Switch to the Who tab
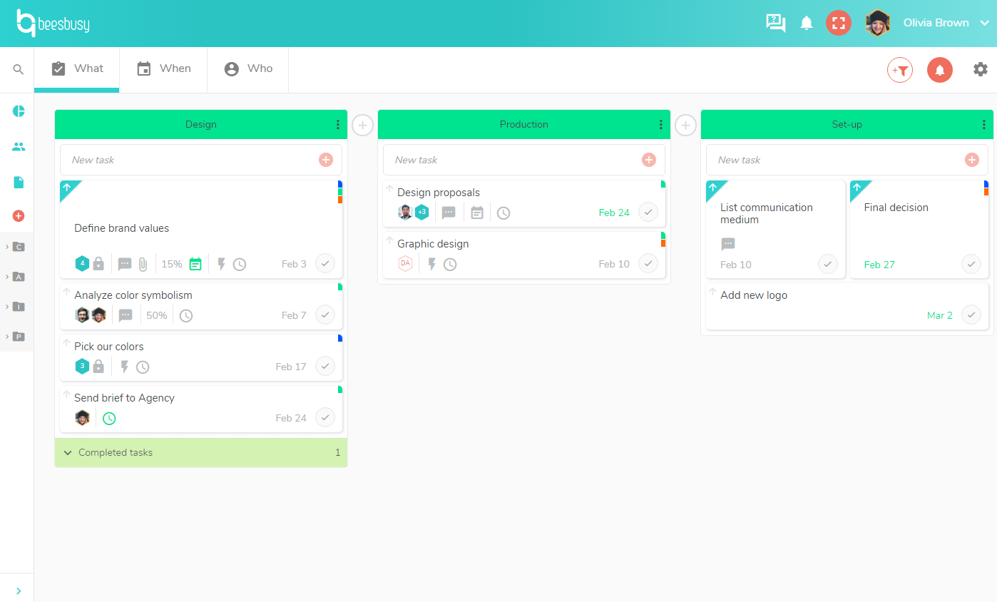This screenshot has width=997, height=602. [x=247, y=68]
